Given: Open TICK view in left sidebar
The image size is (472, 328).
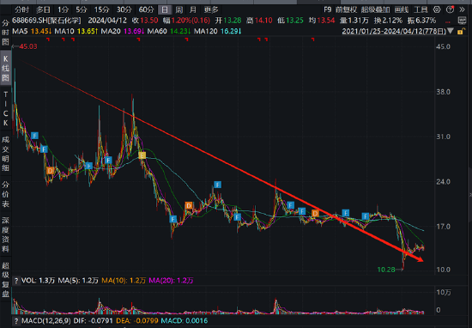Looking at the screenshot, I should pos(6,109).
